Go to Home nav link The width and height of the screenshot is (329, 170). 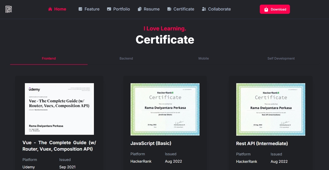(x=57, y=9)
